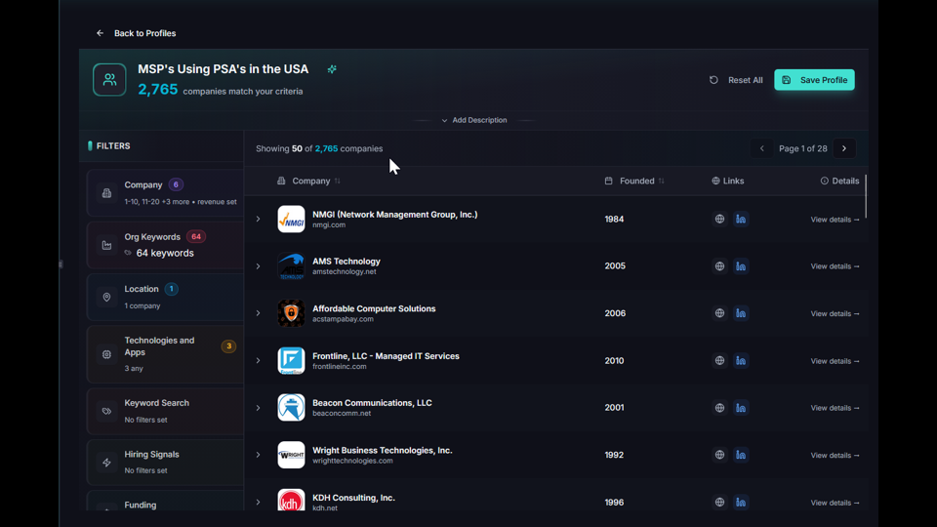Click the Reset All button
937x527 pixels.
[x=736, y=80]
